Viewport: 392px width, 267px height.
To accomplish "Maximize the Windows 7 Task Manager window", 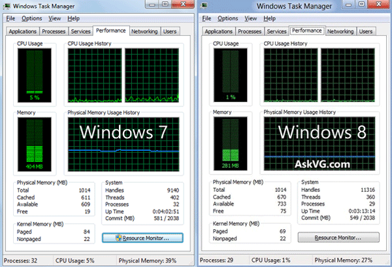I will tap(165, 4).
